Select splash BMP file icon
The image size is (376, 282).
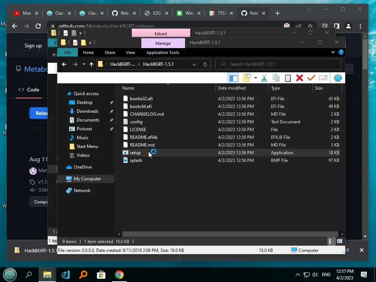pos(126,160)
